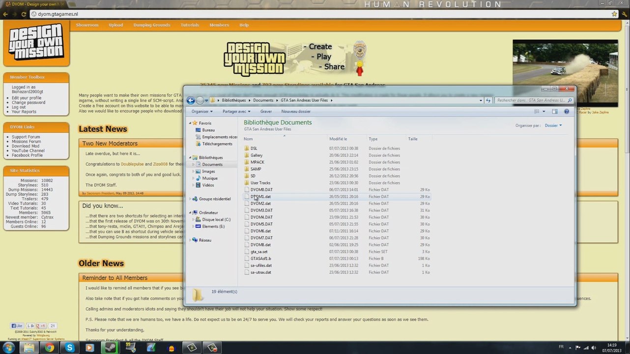The height and width of the screenshot is (354, 630).
Task: Open the Tutorials menu item
Action: click(x=190, y=25)
